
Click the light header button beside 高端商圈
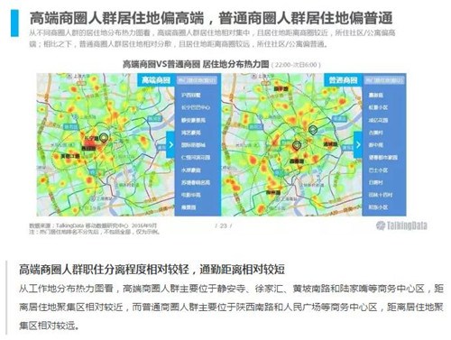(x=197, y=80)
